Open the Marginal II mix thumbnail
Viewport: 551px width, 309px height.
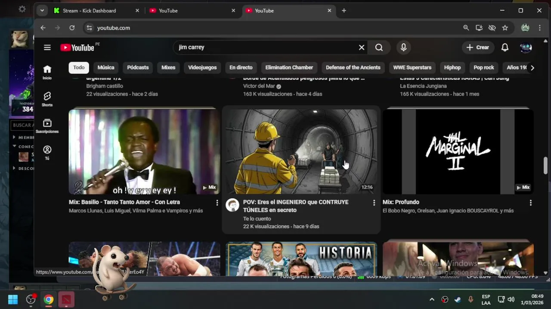click(458, 151)
